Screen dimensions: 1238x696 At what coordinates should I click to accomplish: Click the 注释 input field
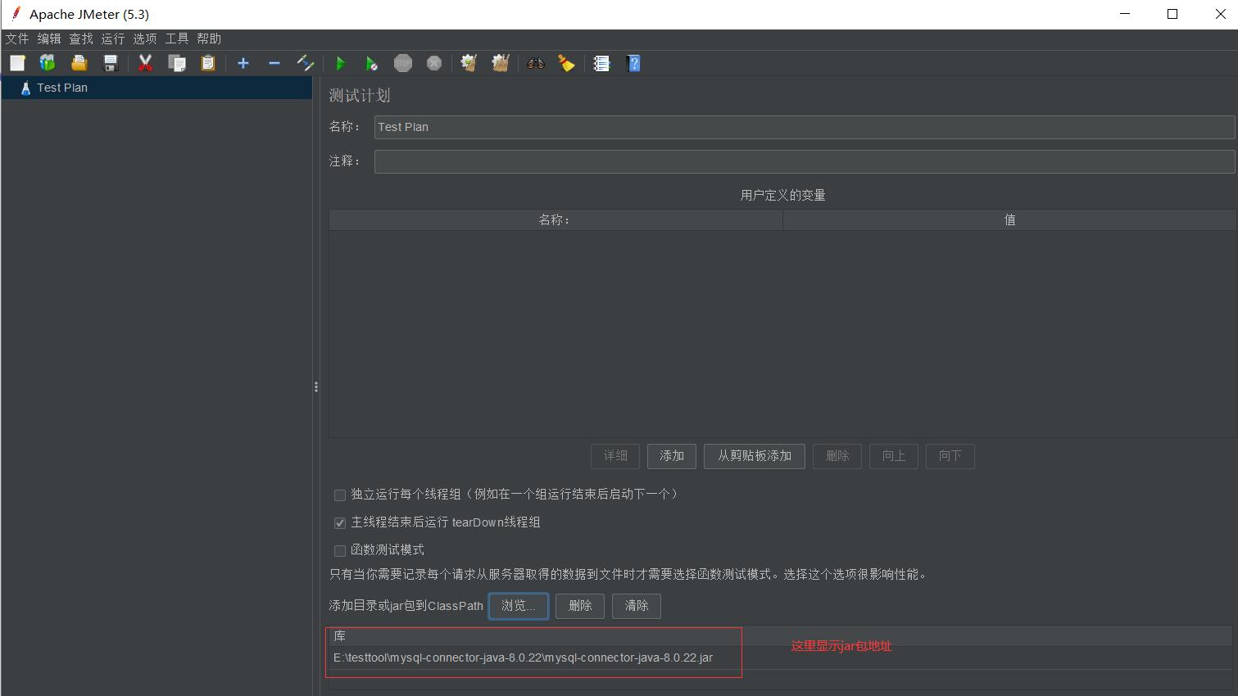click(805, 161)
